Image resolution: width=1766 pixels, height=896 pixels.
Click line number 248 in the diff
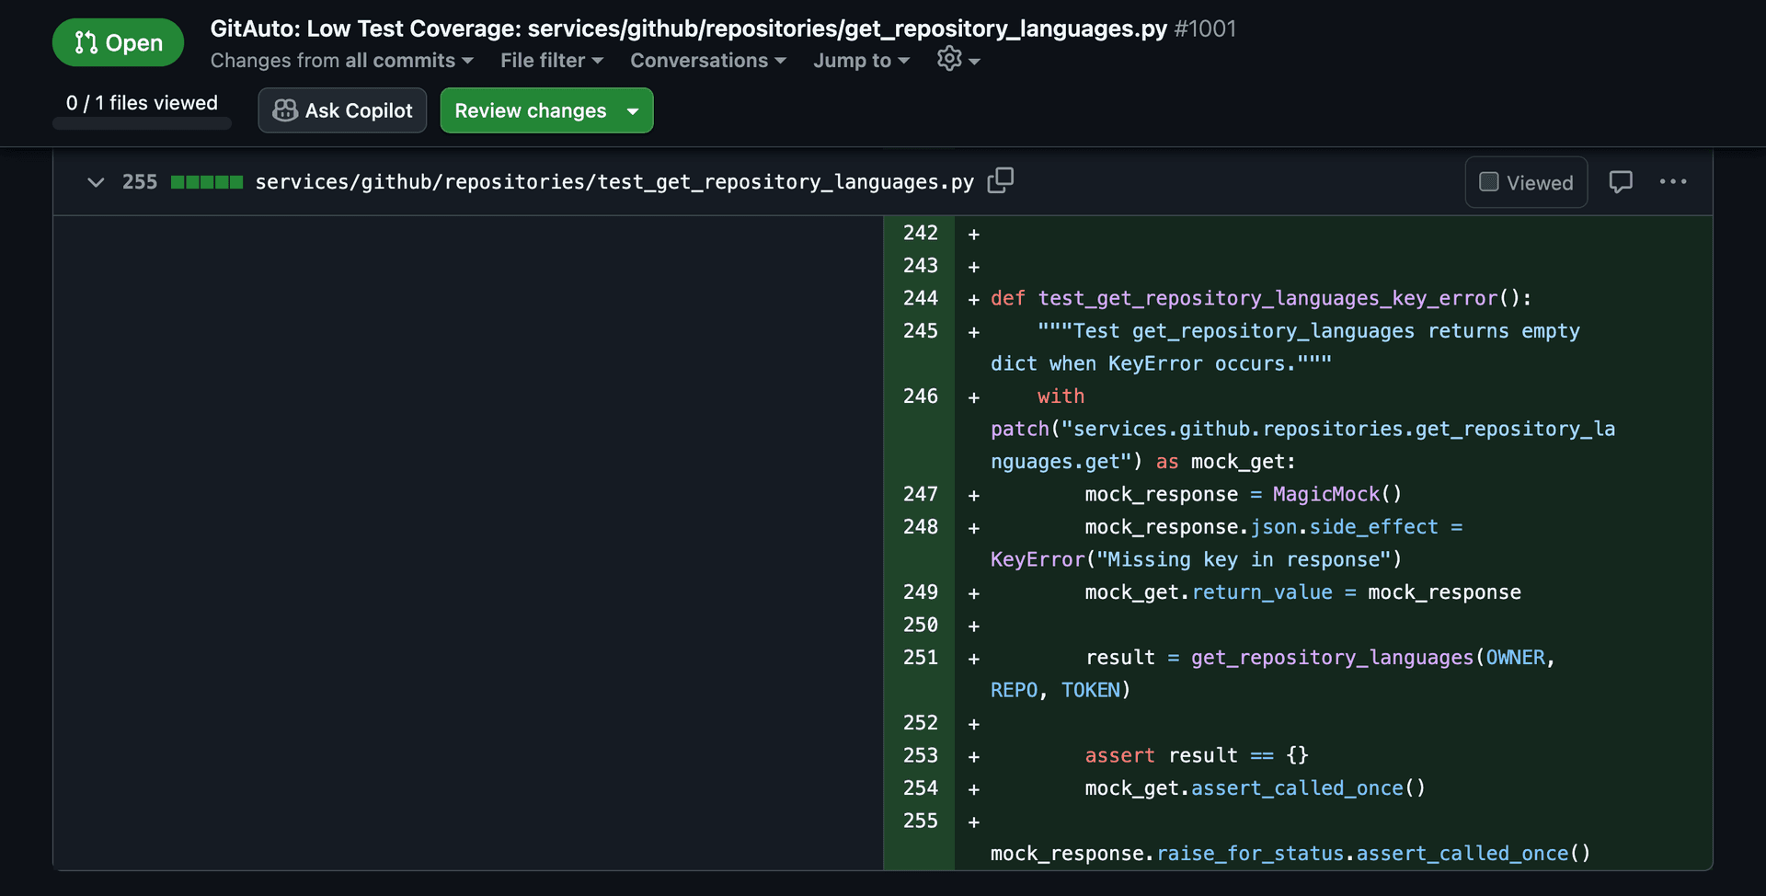pos(920,527)
